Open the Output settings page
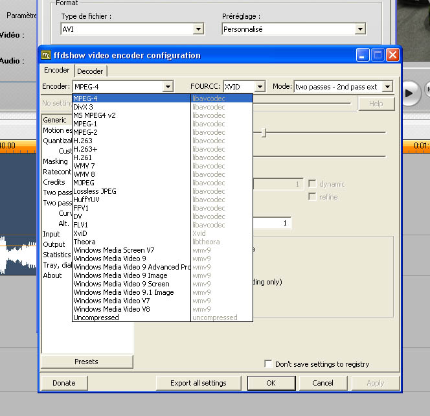Screen dimensions: 430x416 pyautogui.click(x=54, y=244)
